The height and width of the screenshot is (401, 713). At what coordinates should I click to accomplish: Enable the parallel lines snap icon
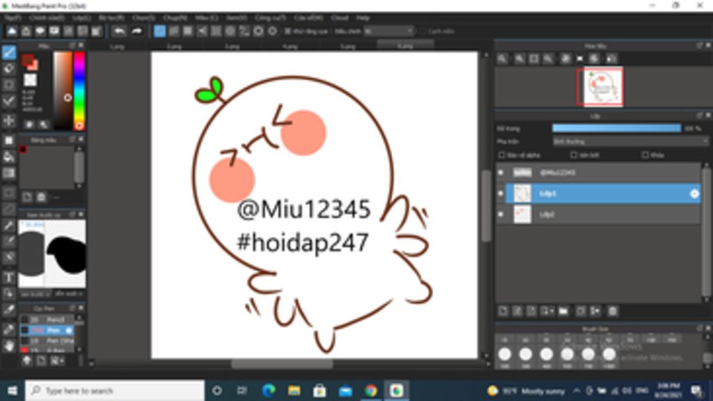pyautogui.click(x=173, y=31)
